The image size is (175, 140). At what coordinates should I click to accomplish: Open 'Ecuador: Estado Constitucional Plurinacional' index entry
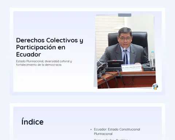tap(117, 132)
